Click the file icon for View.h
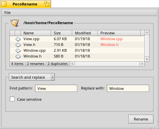The height and width of the screenshot is (129, 159). pos(18,45)
